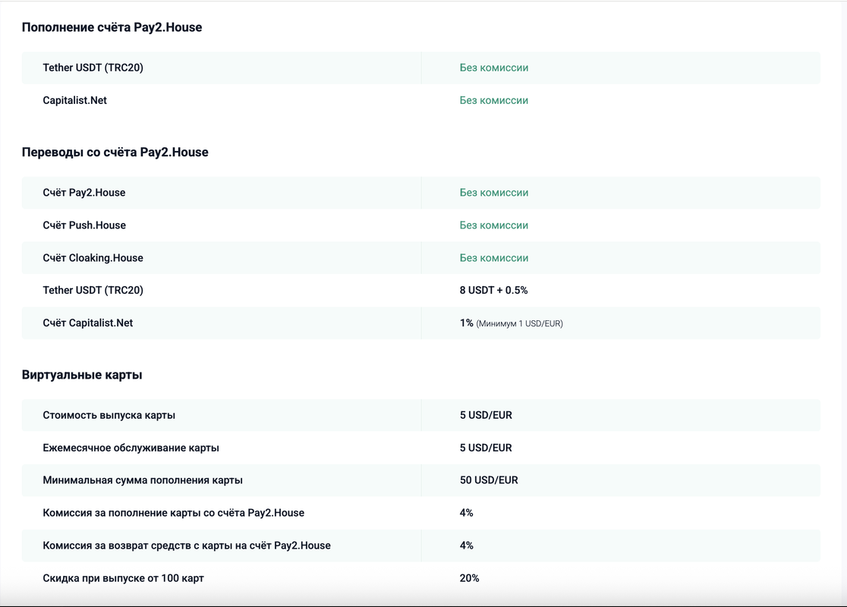Click the "Ежемесячное обслуживание карты" row label

[x=131, y=448]
